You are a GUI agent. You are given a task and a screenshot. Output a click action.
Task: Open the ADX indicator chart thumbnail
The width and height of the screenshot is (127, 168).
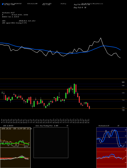coord(15,137)
